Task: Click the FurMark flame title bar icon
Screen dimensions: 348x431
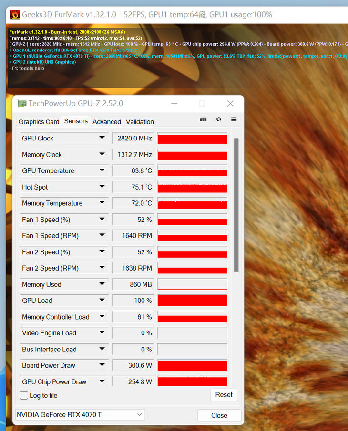Action: pos(15,14)
